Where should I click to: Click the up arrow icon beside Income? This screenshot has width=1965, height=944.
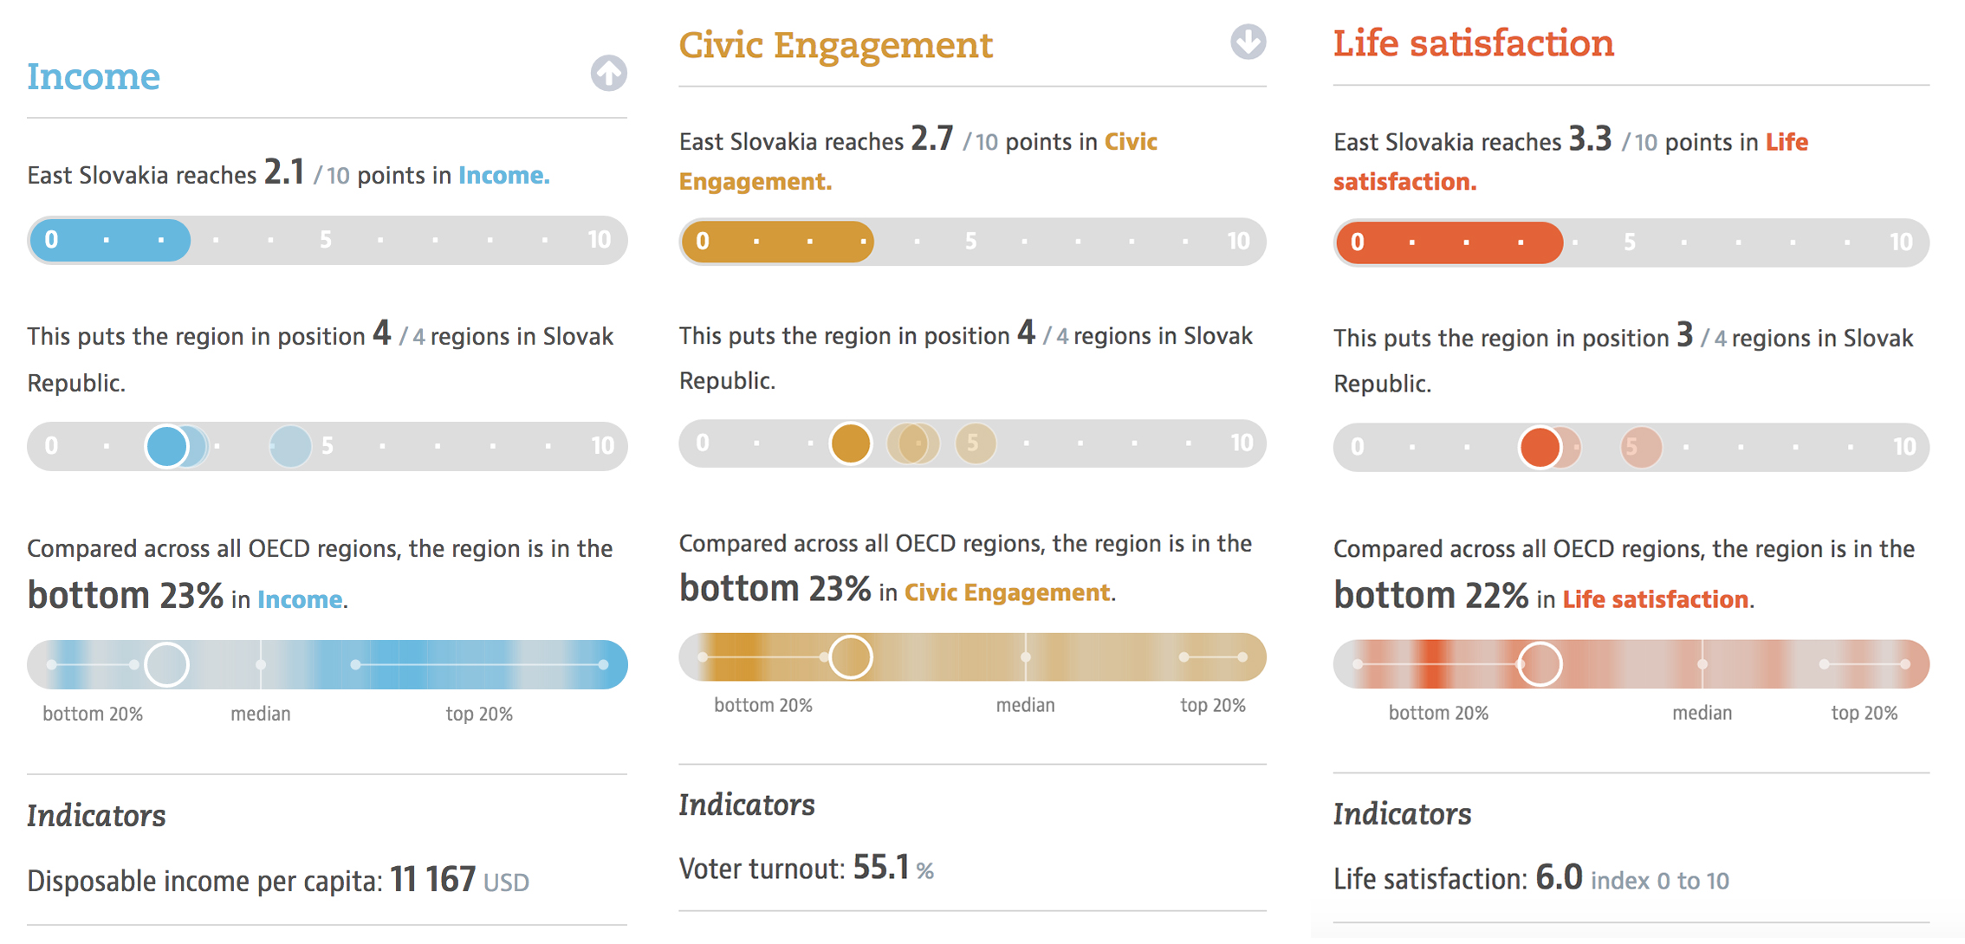609,74
